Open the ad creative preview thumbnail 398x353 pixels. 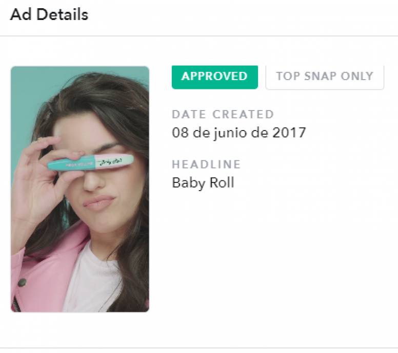(x=80, y=189)
